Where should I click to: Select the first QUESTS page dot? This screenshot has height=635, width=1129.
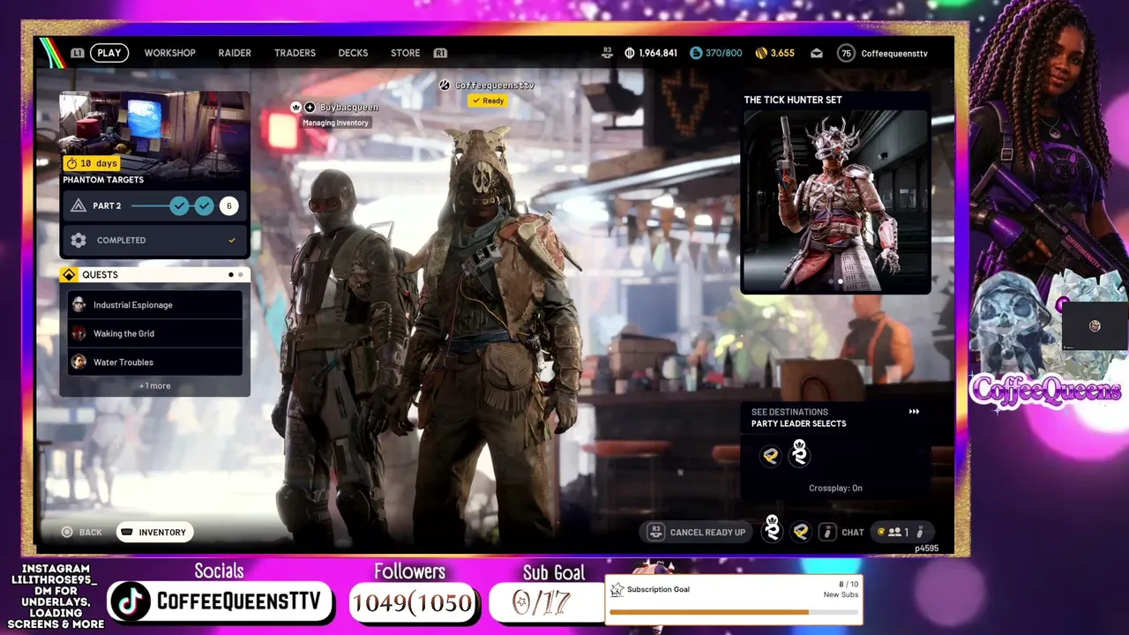[231, 274]
